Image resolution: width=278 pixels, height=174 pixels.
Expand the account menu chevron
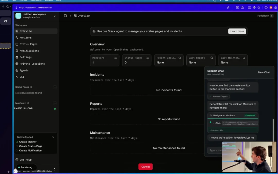pyautogui.click(x=54, y=169)
